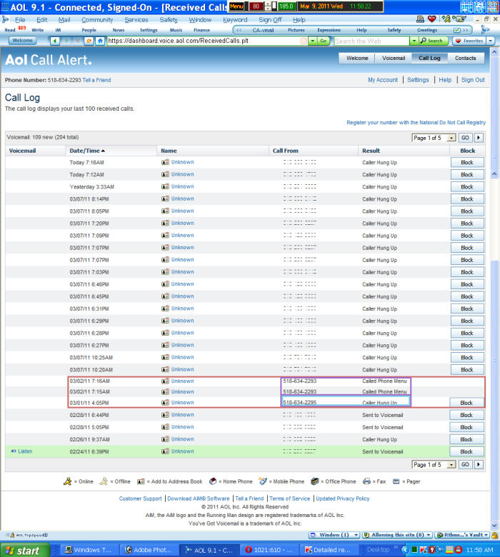Sort call log by Date/Time header

click(87, 151)
